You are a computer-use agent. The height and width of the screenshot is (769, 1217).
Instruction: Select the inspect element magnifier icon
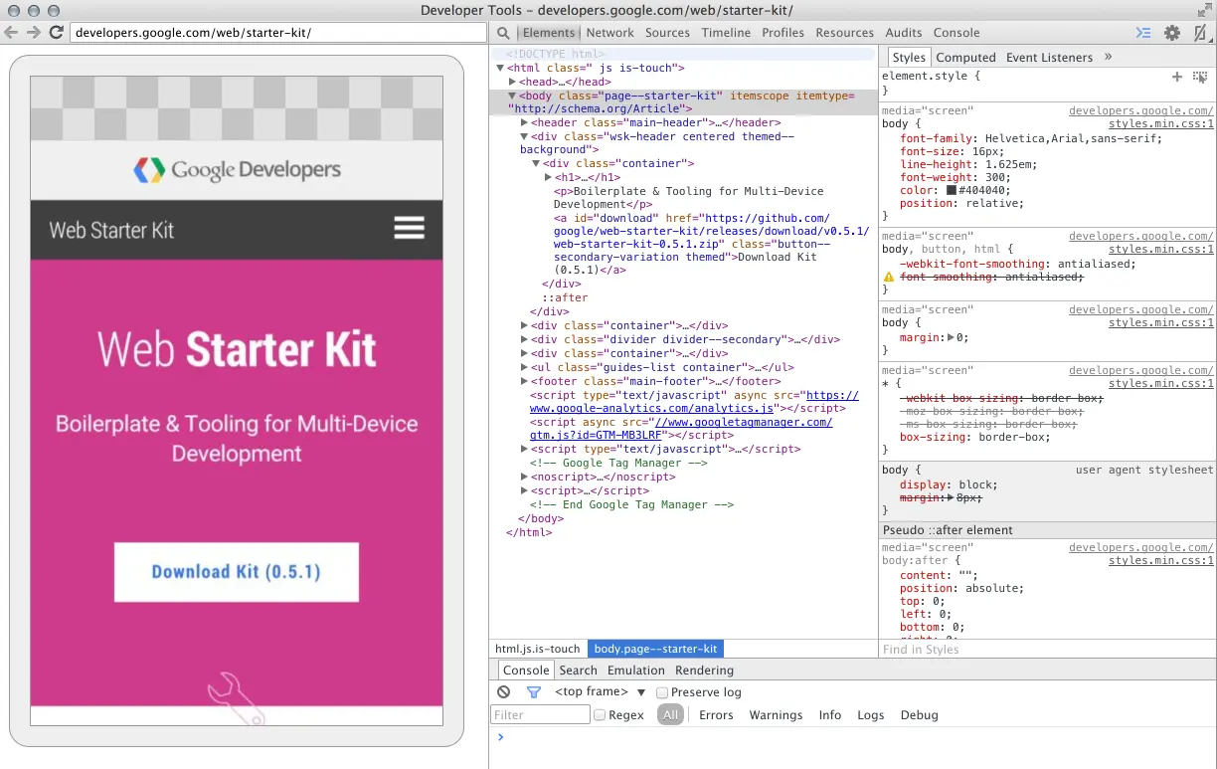501,32
